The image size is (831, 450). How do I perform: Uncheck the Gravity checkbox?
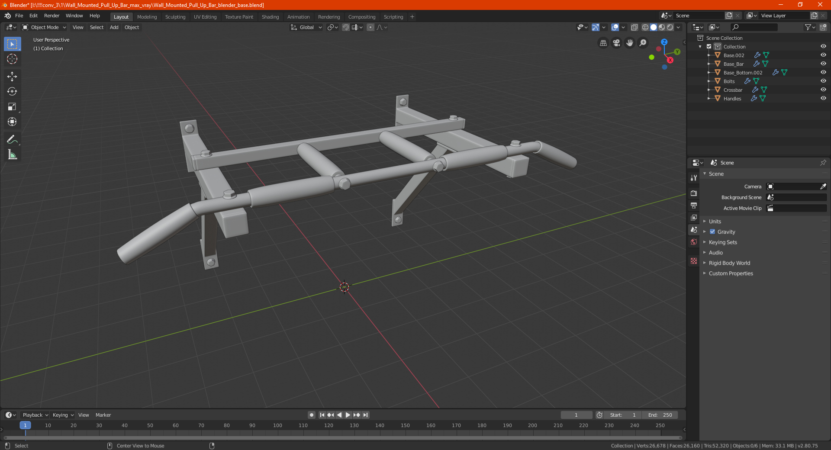click(x=712, y=231)
